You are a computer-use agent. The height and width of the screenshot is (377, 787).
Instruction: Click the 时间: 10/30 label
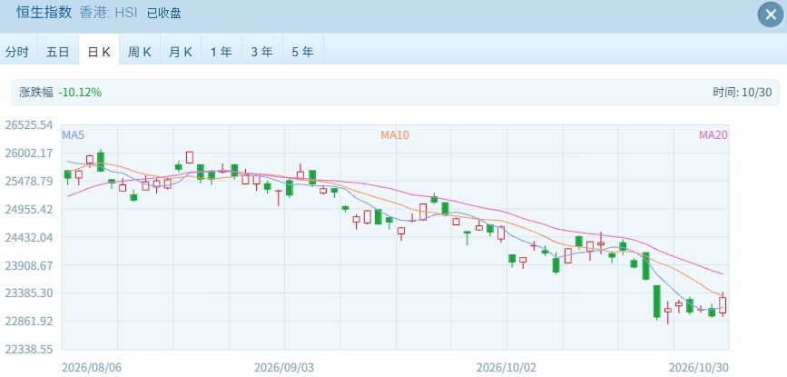coord(742,93)
